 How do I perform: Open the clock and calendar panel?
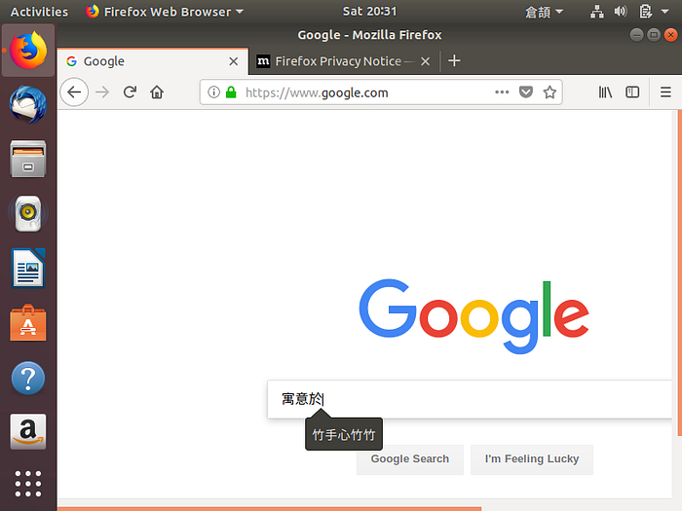click(x=369, y=12)
